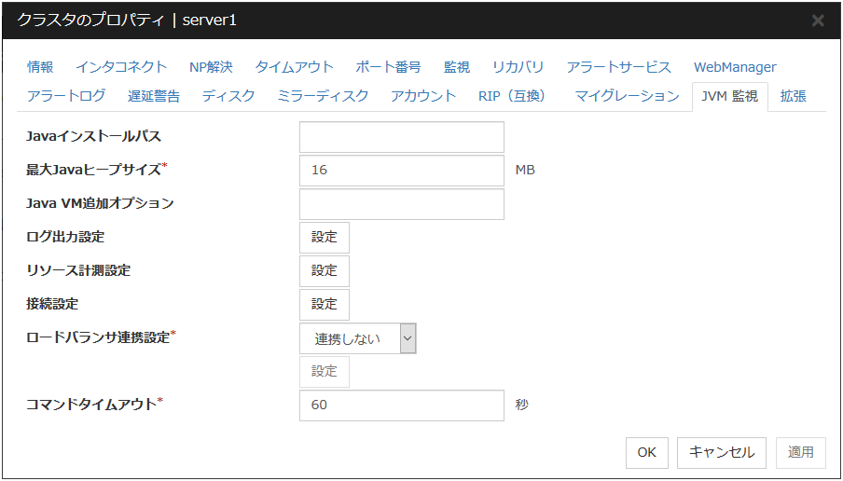Open リソース計測設定 settings button
The image size is (843, 481).
click(x=324, y=271)
